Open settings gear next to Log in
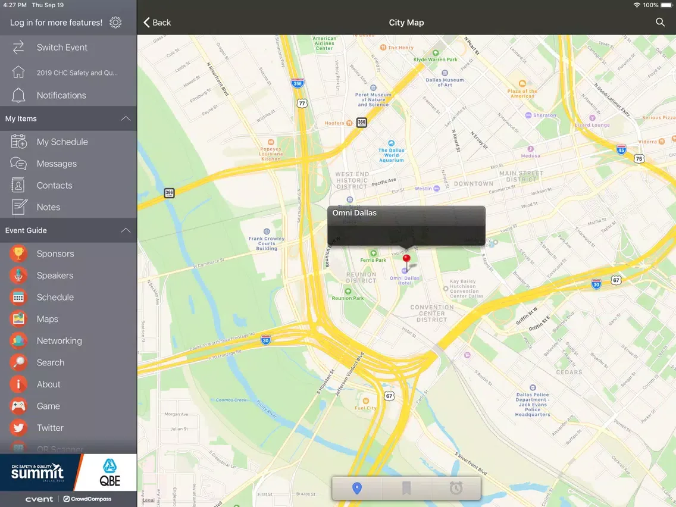Image resolution: width=676 pixels, height=507 pixels. (x=115, y=23)
